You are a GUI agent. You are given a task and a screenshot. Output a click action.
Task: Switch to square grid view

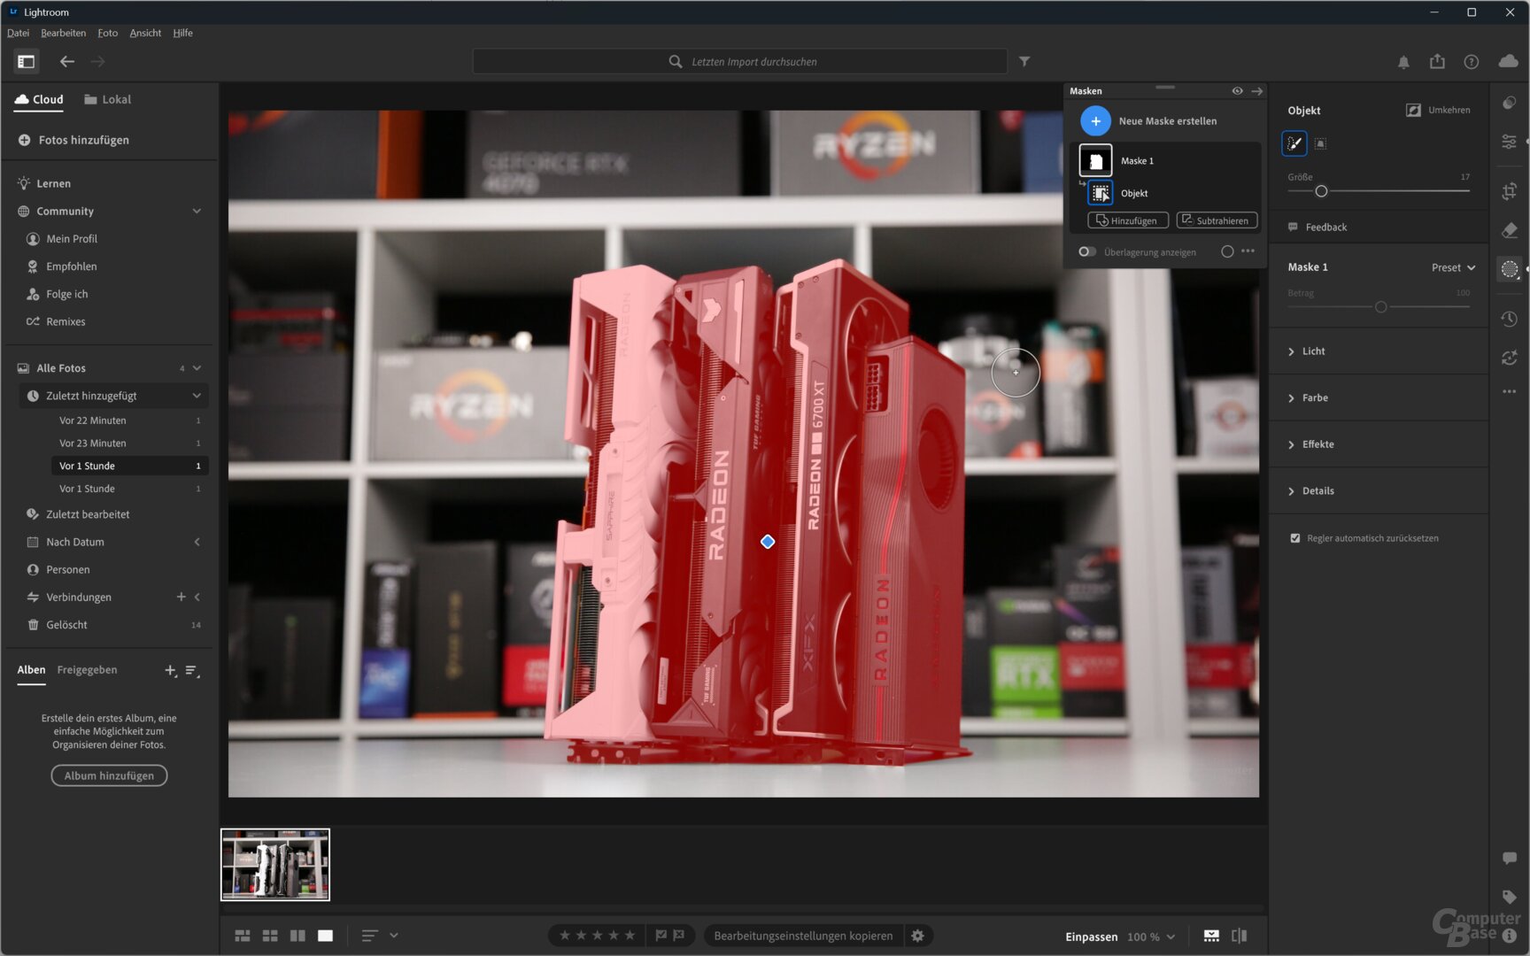pos(270,936)
